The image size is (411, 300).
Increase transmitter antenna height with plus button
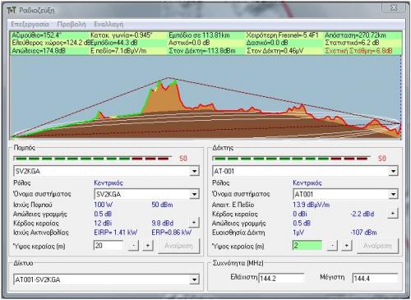pos(147,246)
